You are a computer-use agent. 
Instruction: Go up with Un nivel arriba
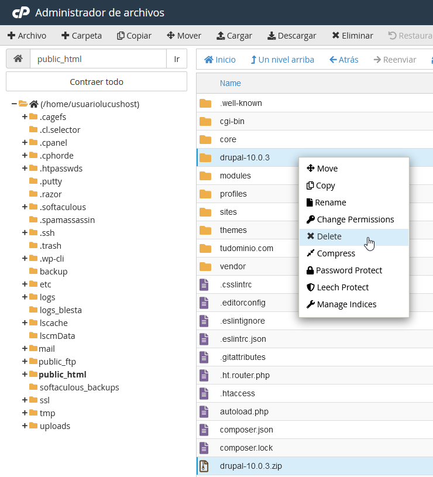(x=282, y=60)
